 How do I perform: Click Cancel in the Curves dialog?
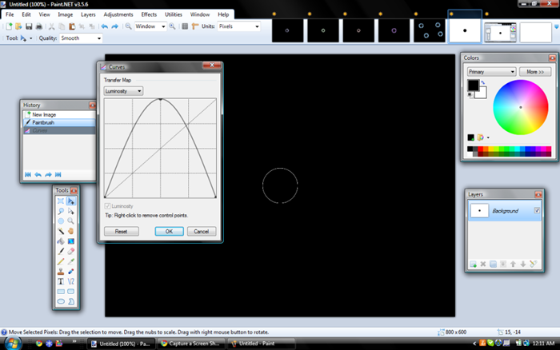(x=202, y=231)
